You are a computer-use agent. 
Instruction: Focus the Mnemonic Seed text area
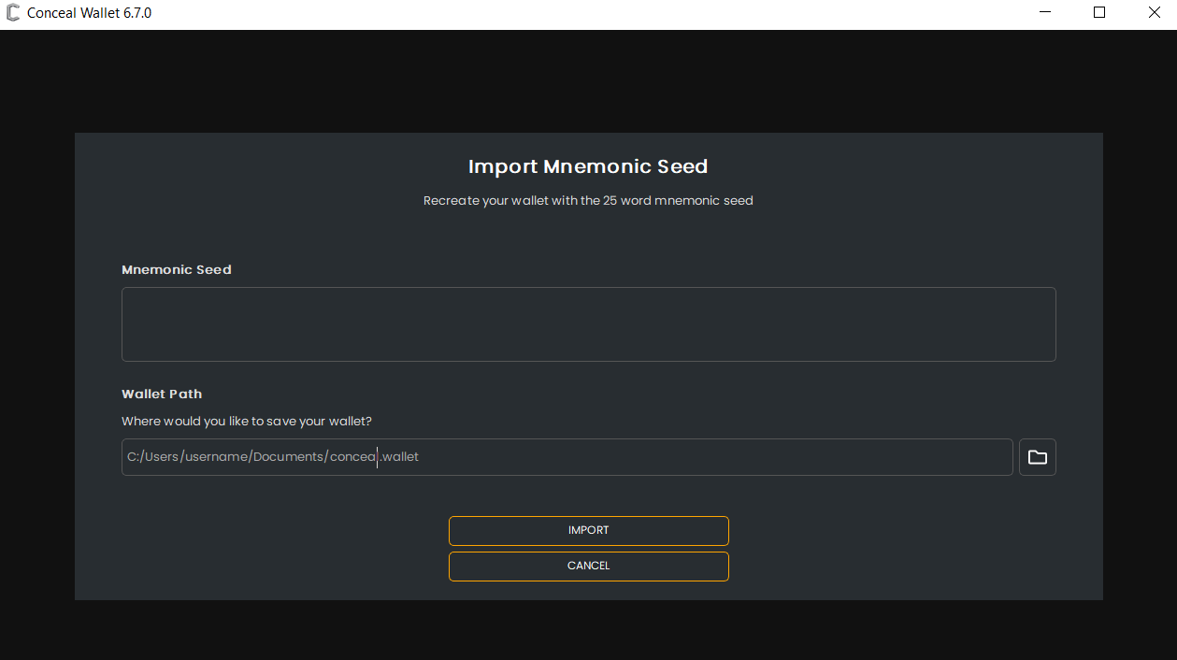[x=588, y=323]
